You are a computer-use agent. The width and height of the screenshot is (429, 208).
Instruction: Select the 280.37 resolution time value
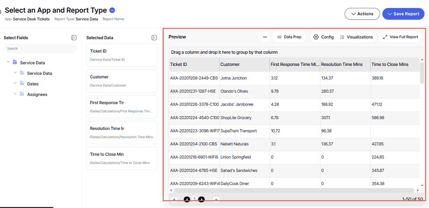point(345,91)
